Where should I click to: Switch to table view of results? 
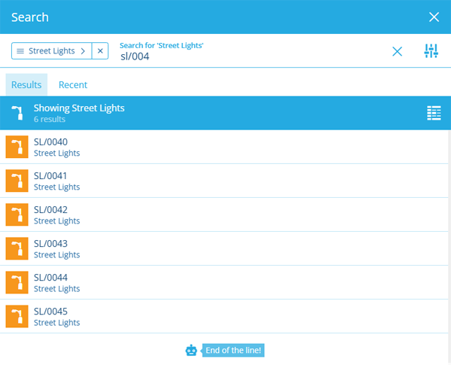point(434,113)
